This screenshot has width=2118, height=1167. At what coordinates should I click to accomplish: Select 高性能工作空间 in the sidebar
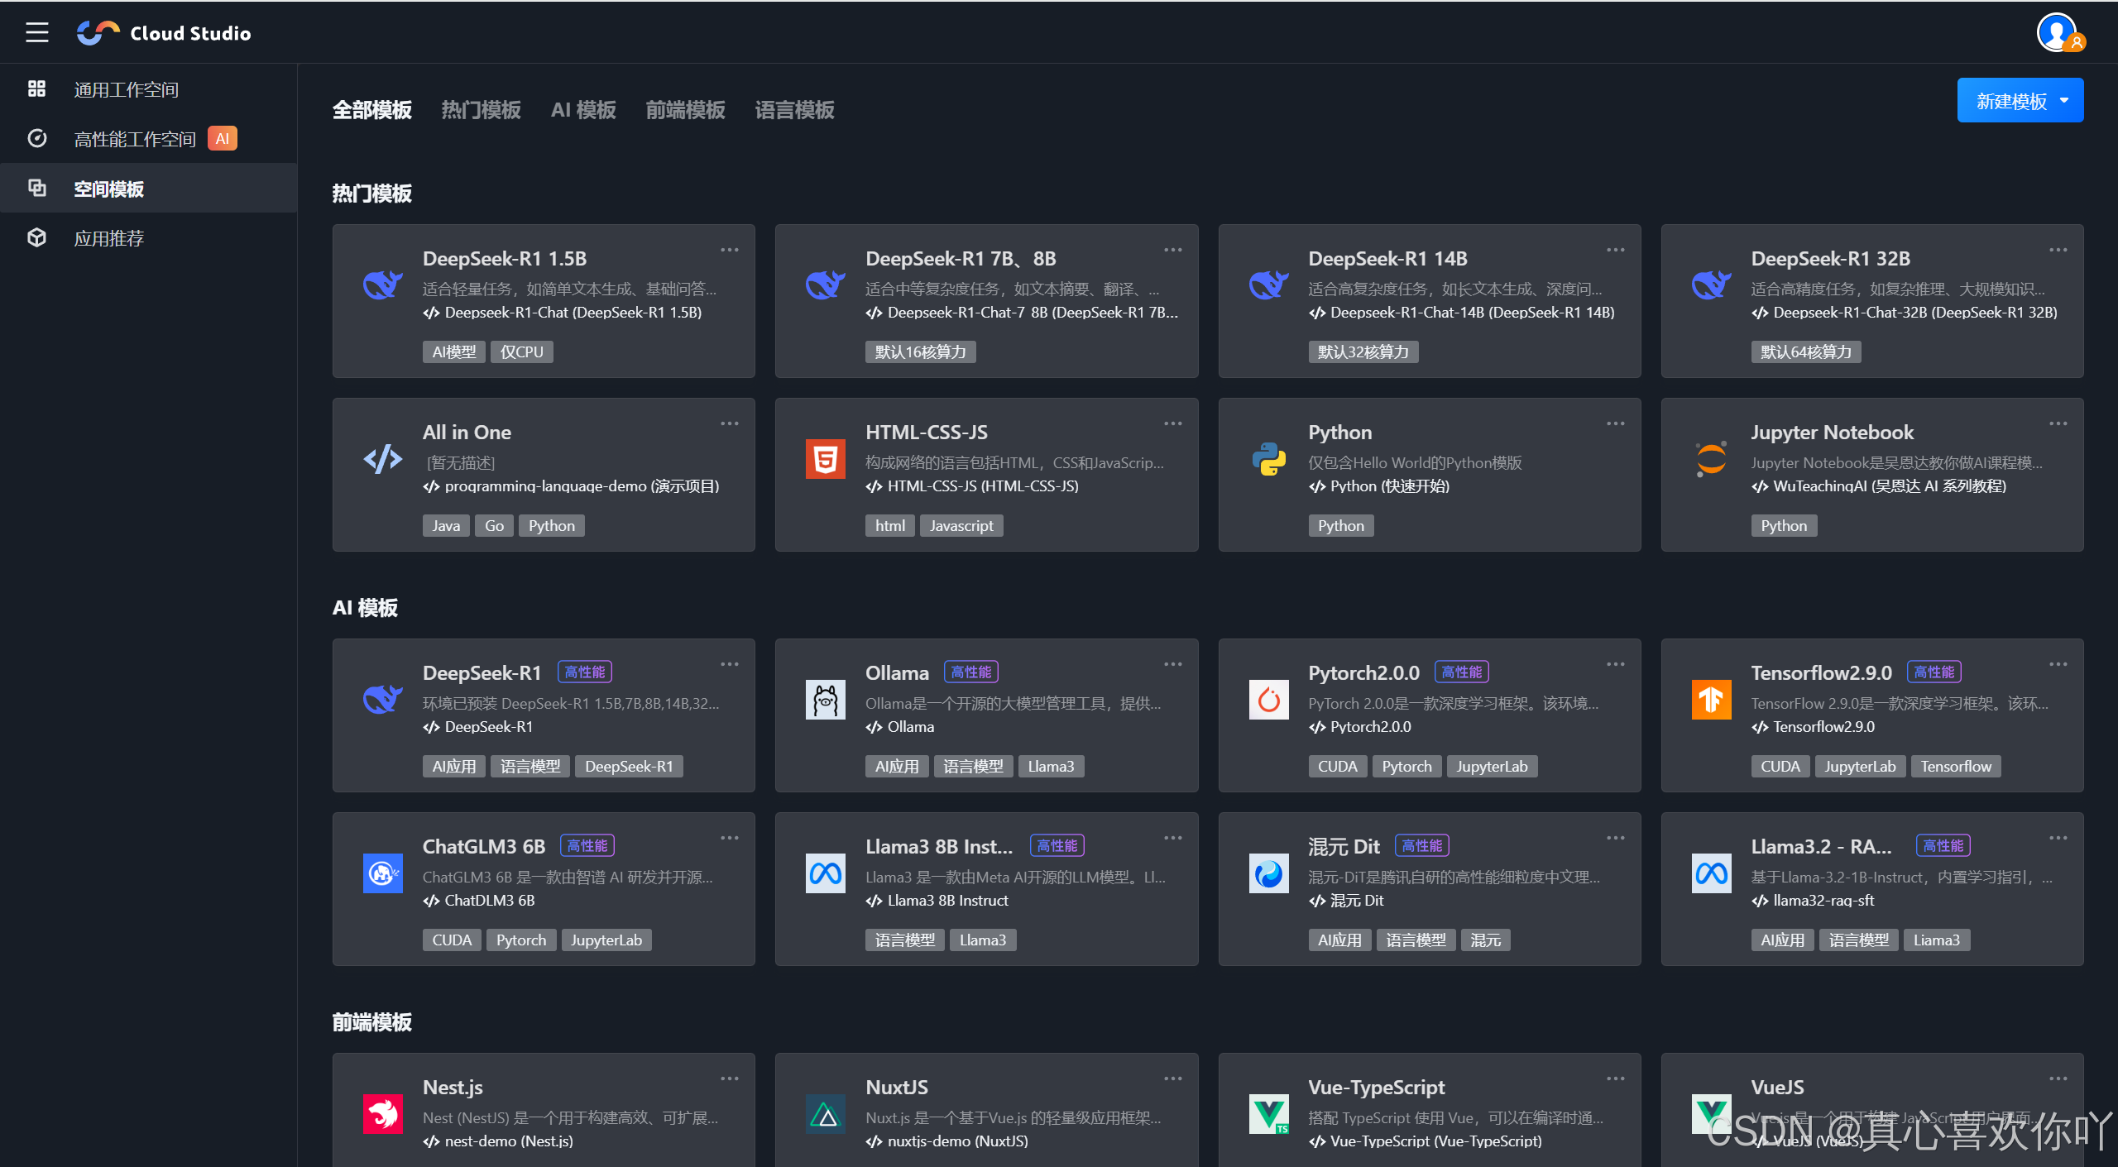pyautogui.click(x=134, y=139)
